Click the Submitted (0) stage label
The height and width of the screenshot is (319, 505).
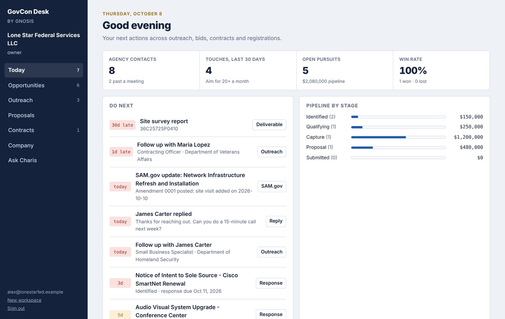click(322, 158)
